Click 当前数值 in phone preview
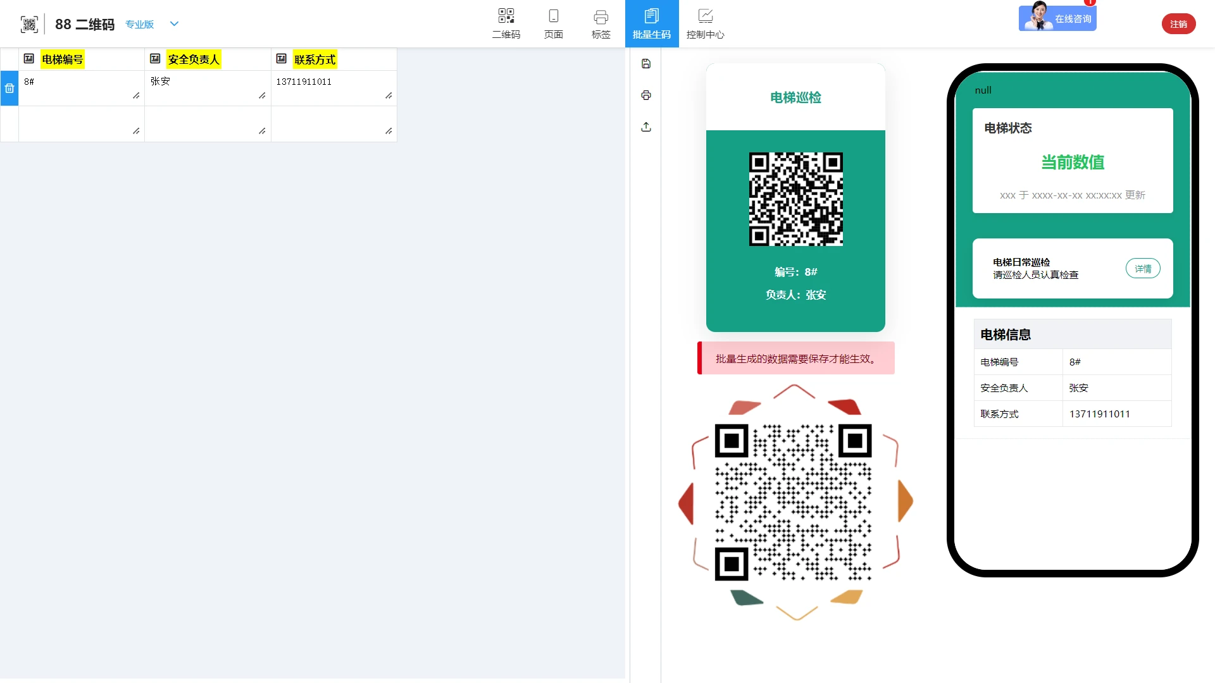 click(x=1073, y=163)
